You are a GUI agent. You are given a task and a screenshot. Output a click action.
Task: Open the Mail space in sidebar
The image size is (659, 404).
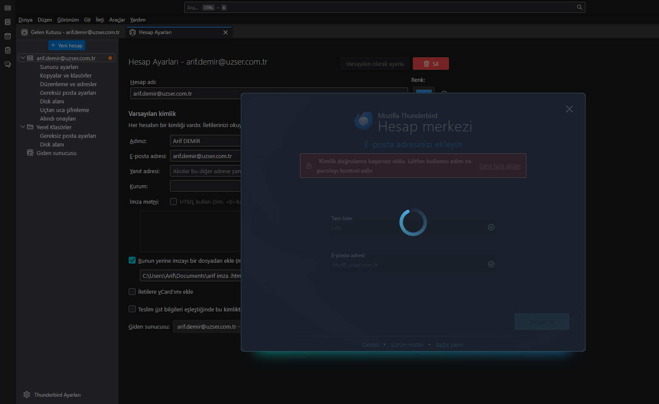tap(8, 8)
